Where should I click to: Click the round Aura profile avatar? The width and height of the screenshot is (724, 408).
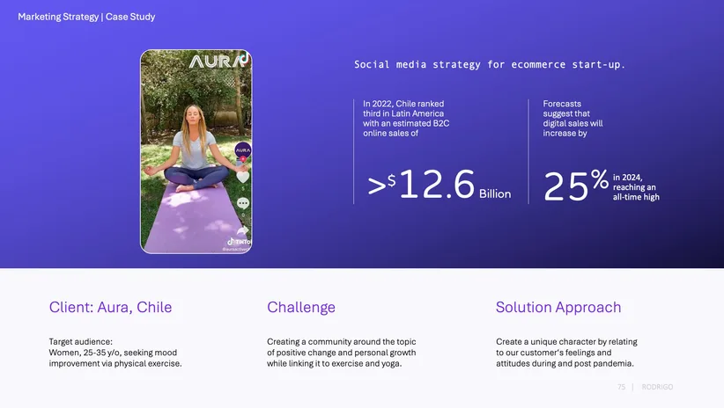coord(243,149)
